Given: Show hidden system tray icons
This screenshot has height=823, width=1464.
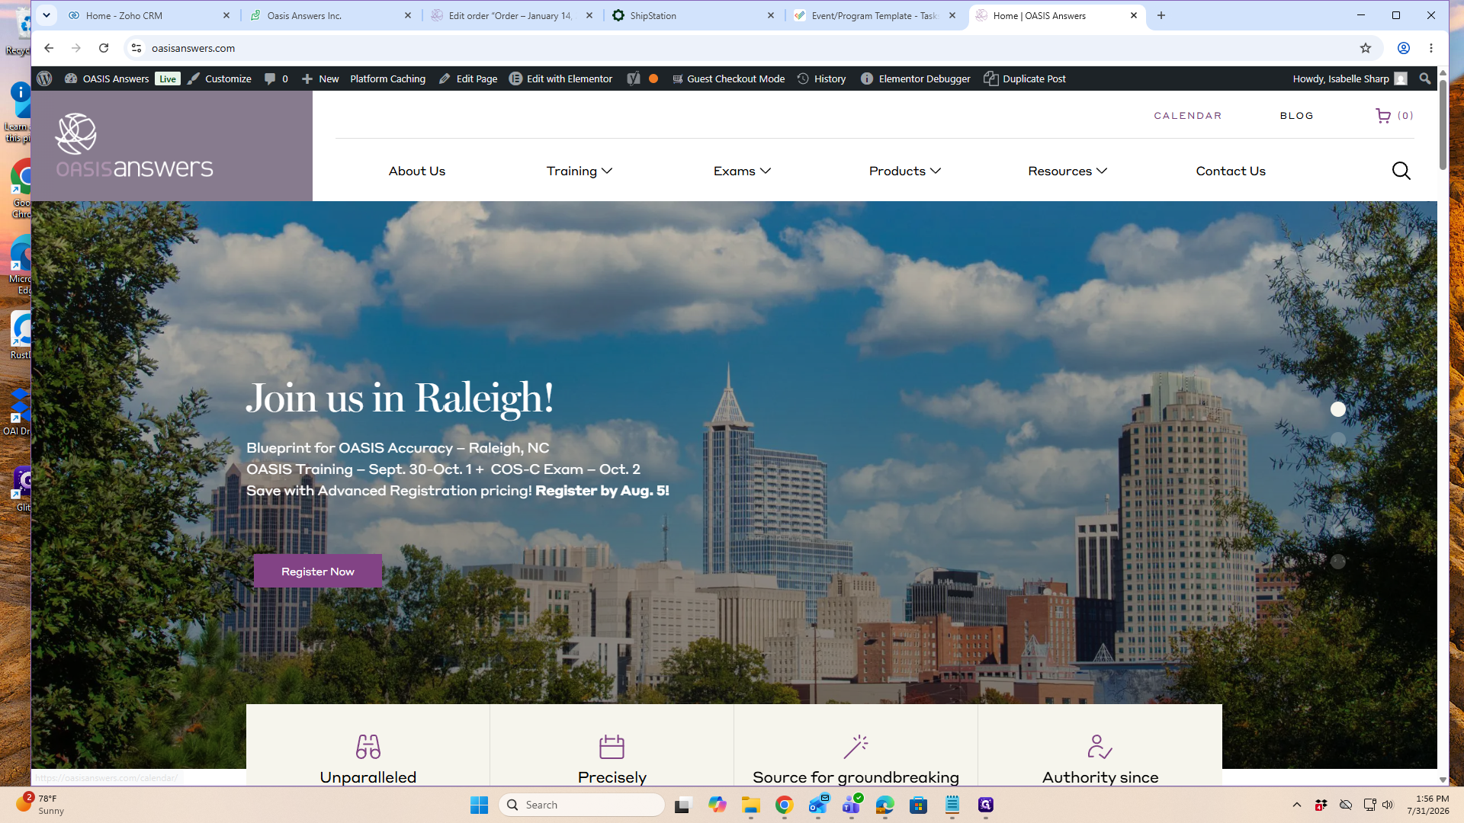Looking at the screenshot, I should pos(1296,805).
